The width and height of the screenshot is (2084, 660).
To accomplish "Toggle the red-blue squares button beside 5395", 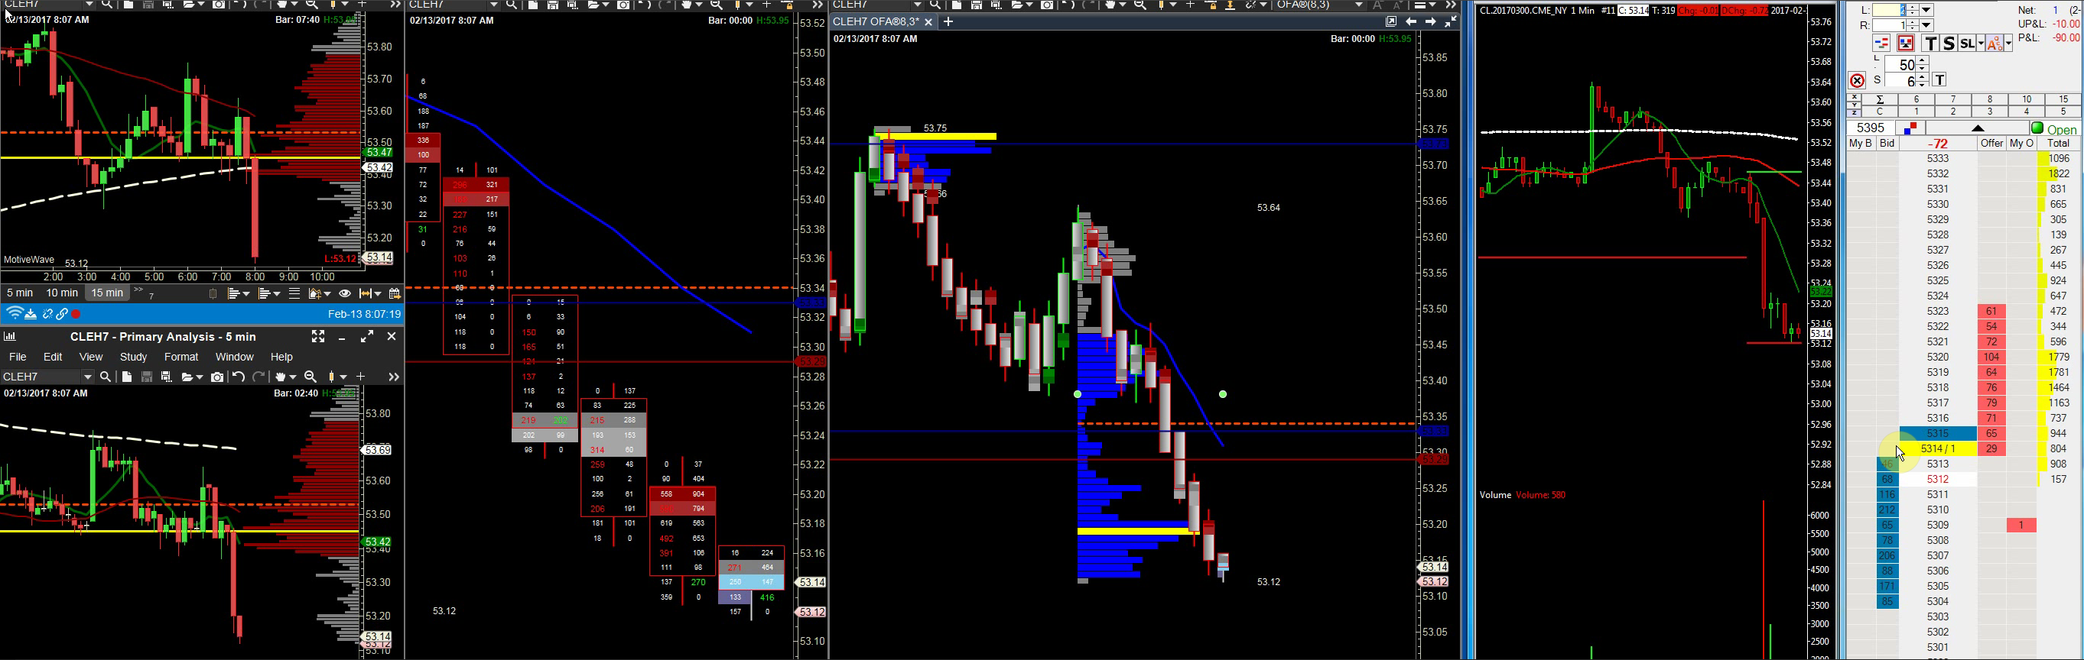I will click(x=1910, y=128).
